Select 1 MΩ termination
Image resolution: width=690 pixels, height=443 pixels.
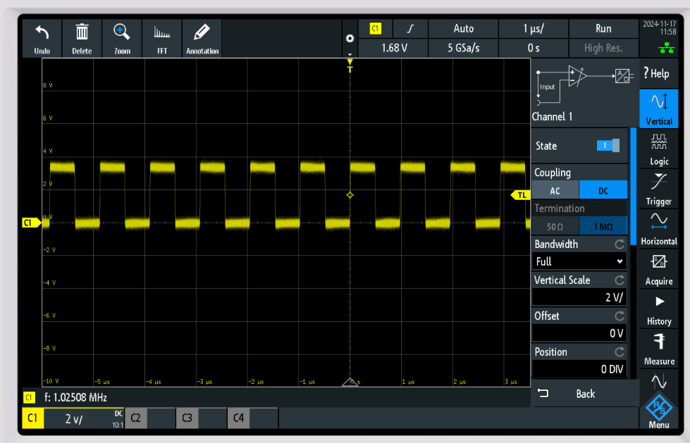[x=603, y=227]
